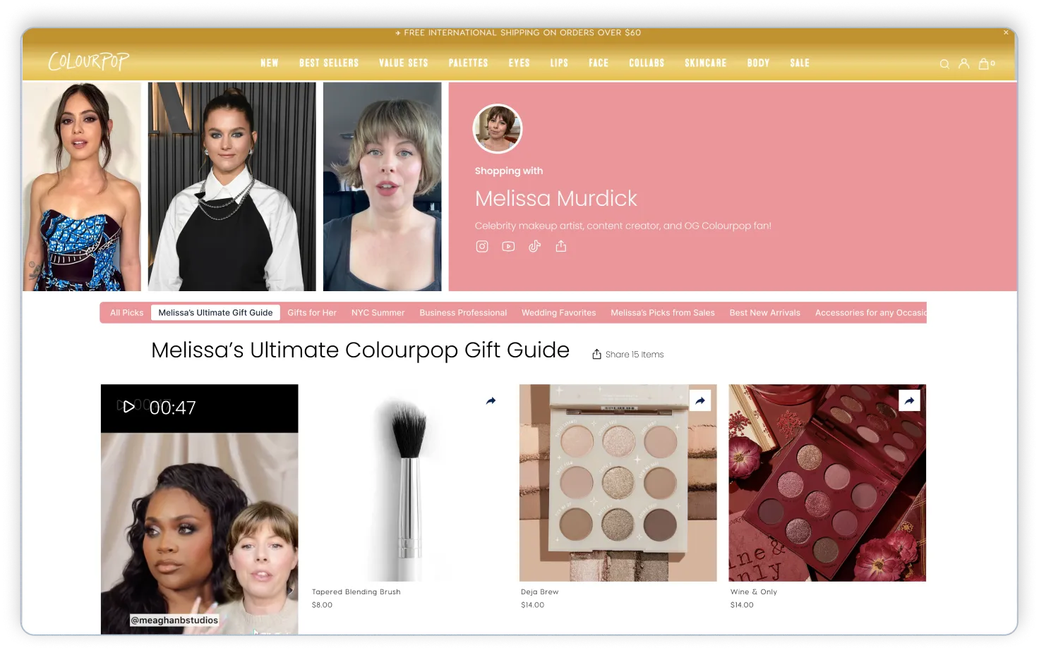
Task: Click the $8.00 brush price
Action: (322, 605)
